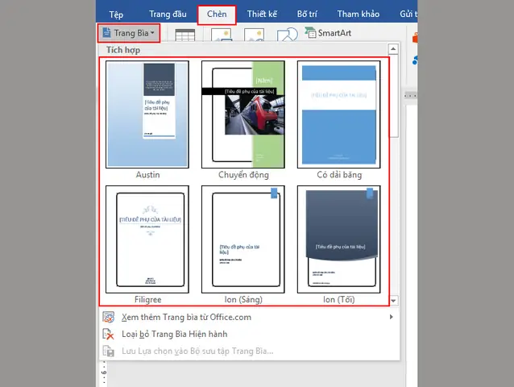
Task: Open the Trang Bìa dropdown button
Action: pyautogui.click(x=128, y=33)
